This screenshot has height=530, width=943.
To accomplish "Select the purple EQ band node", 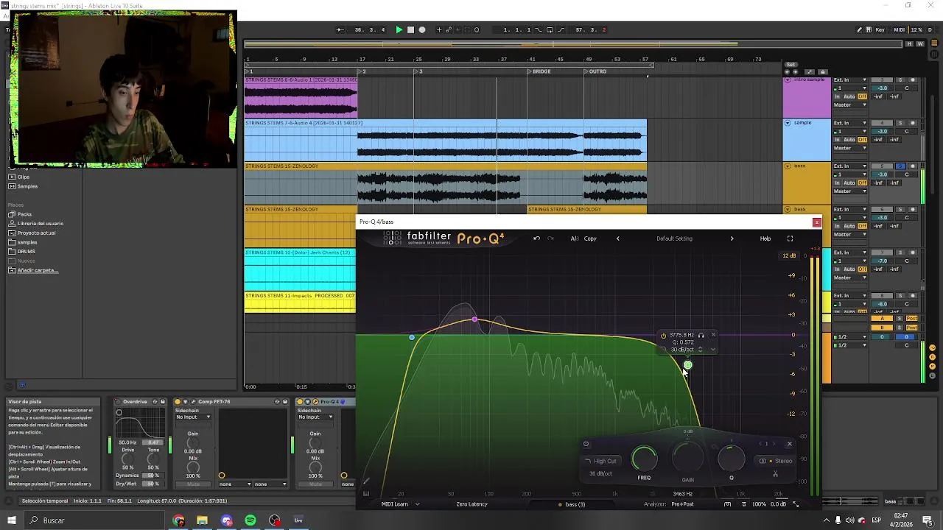I will 474,319.
